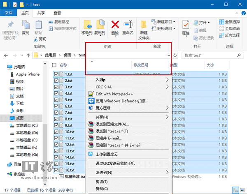
Task: Click the Delete (删除) red X icon
Action: tap(115, 25)
